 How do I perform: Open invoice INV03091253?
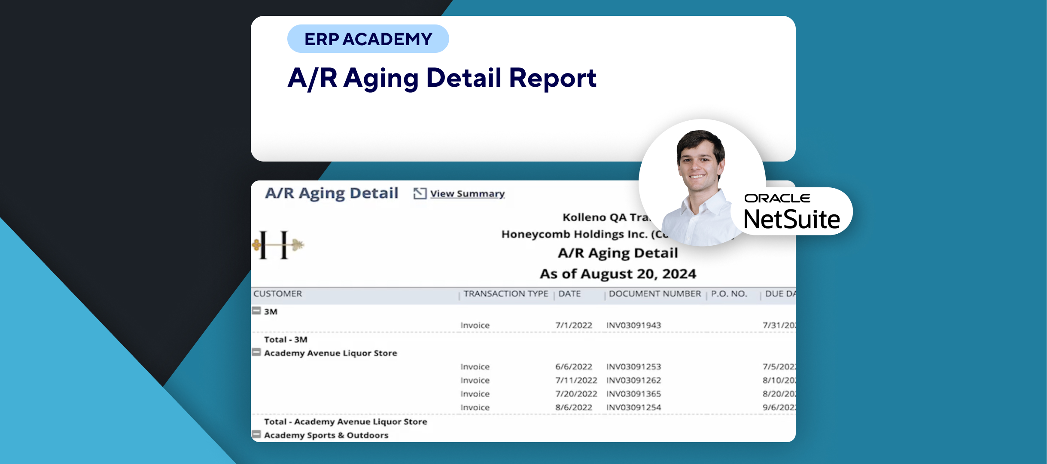click(x=633, y=366)
